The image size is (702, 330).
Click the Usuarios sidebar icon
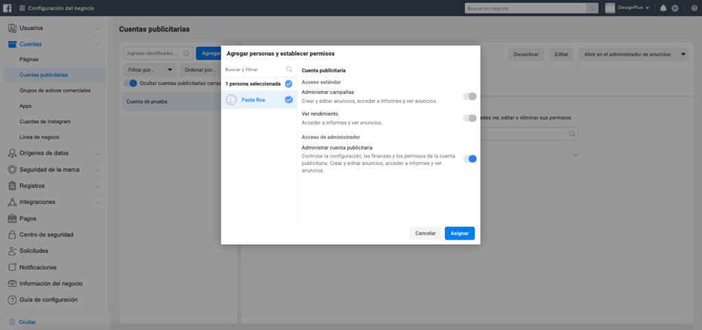(x=12, y=28)
